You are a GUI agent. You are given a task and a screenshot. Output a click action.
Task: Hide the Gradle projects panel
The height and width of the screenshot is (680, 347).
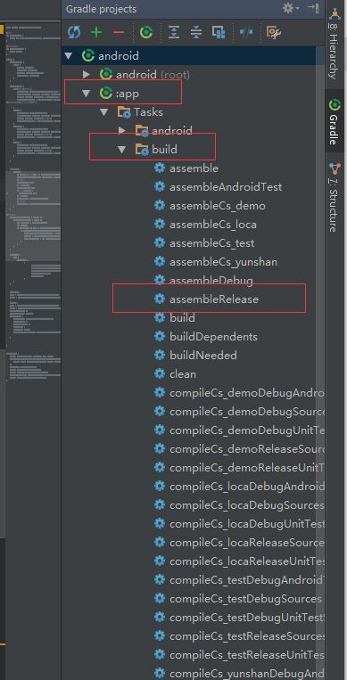313,8
